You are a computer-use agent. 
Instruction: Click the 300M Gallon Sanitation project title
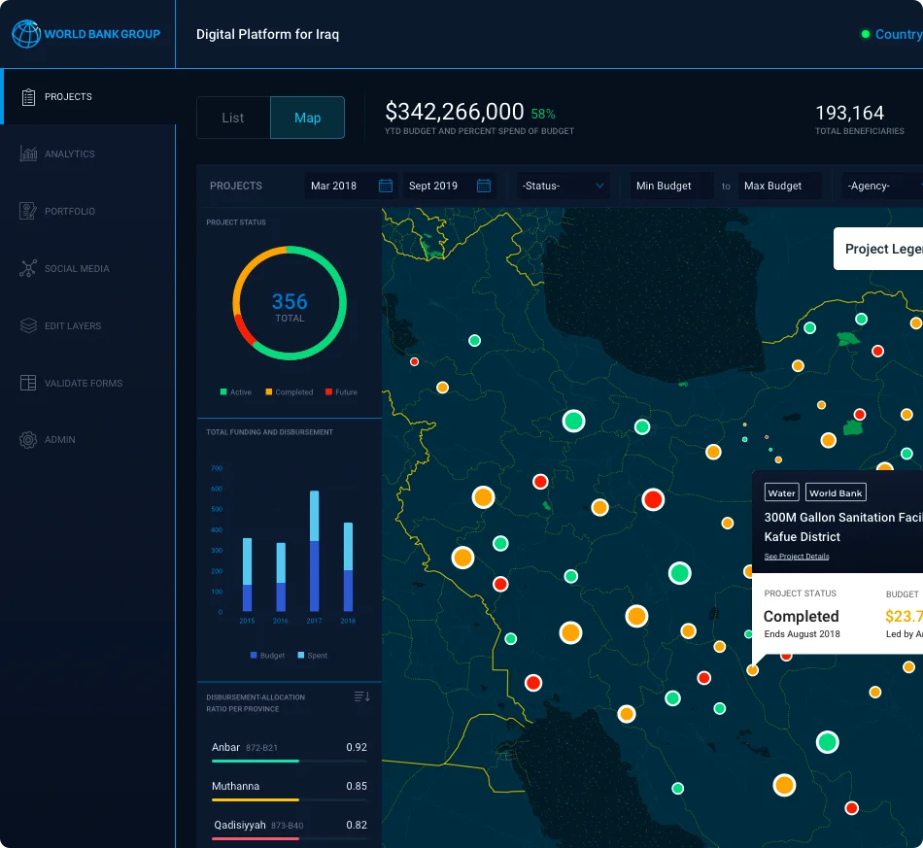(x=843, y=526)
